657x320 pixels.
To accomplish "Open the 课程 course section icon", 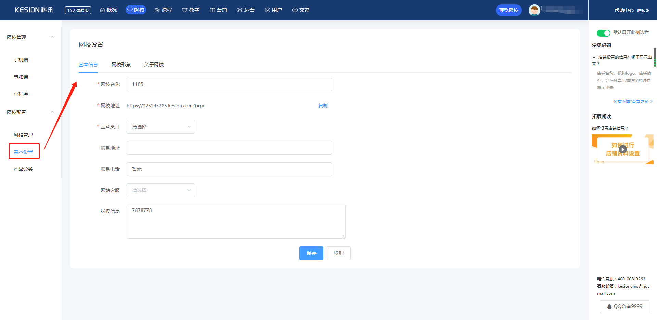I will pyautogui.click(x=157, y=10).
